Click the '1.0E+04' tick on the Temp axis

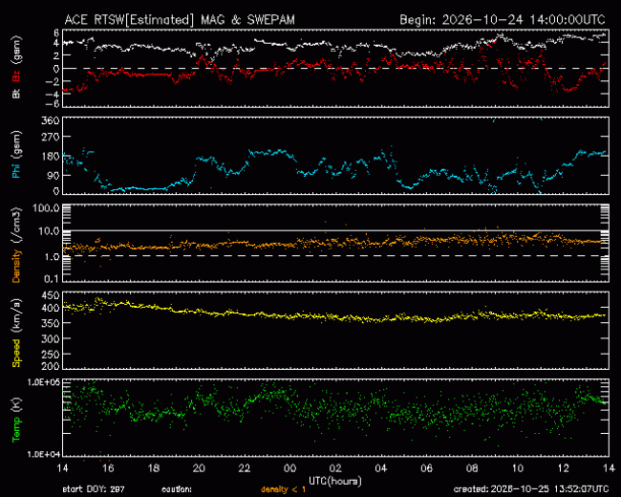[44, 454]
